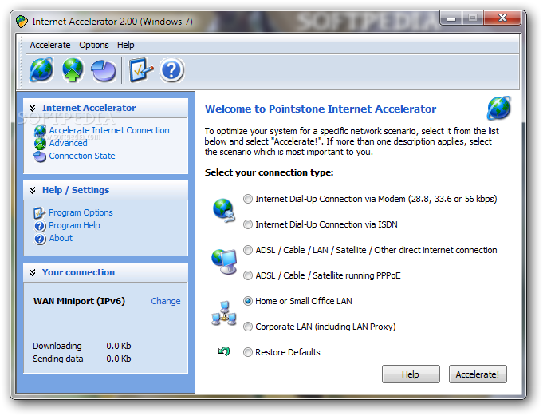Open the Accelerate menu
543x416 pixels.
point(50,45)
